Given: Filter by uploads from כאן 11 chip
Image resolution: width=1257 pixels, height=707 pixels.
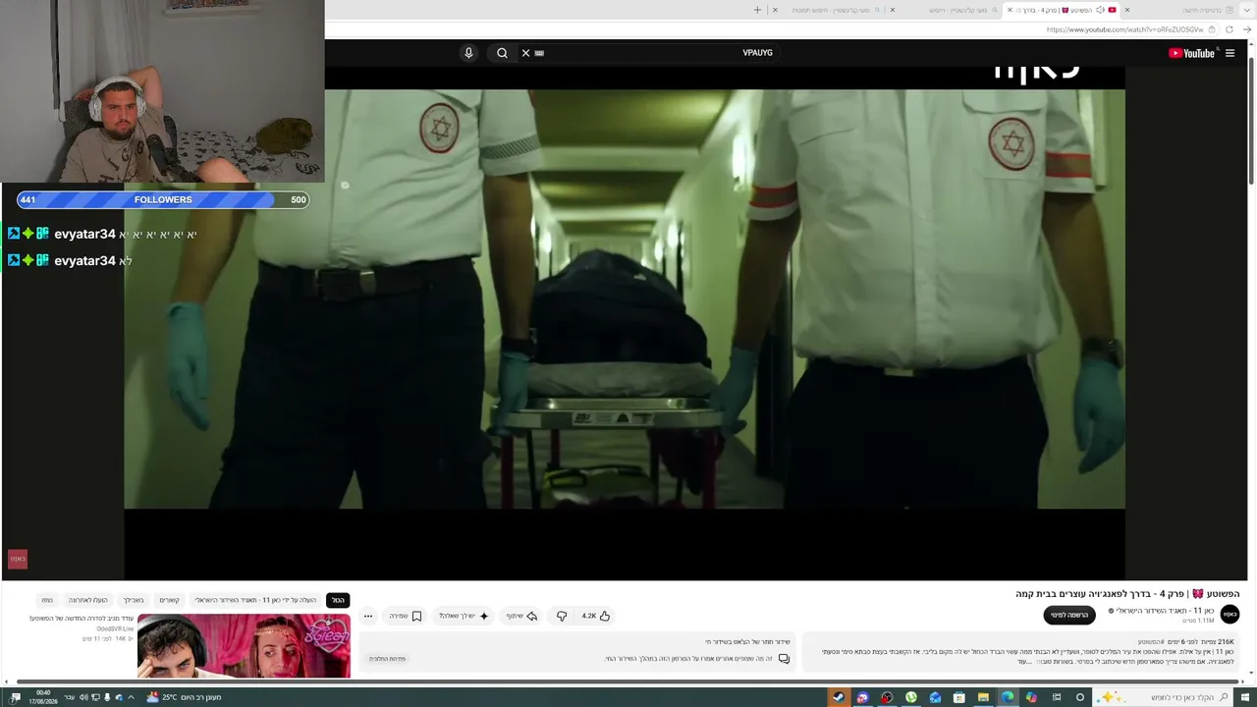Looking at the screenshot, I should [255, 600].
